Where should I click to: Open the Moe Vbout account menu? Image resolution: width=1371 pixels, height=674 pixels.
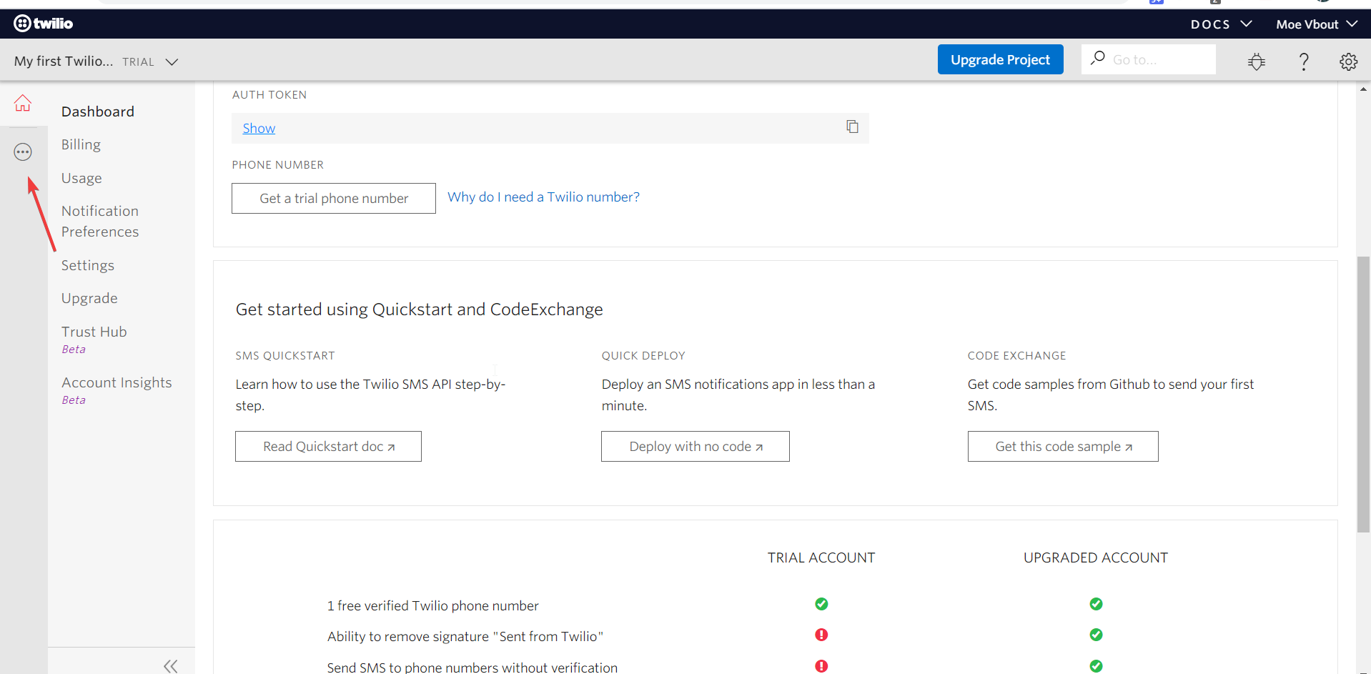click(x=1317, y=24)
